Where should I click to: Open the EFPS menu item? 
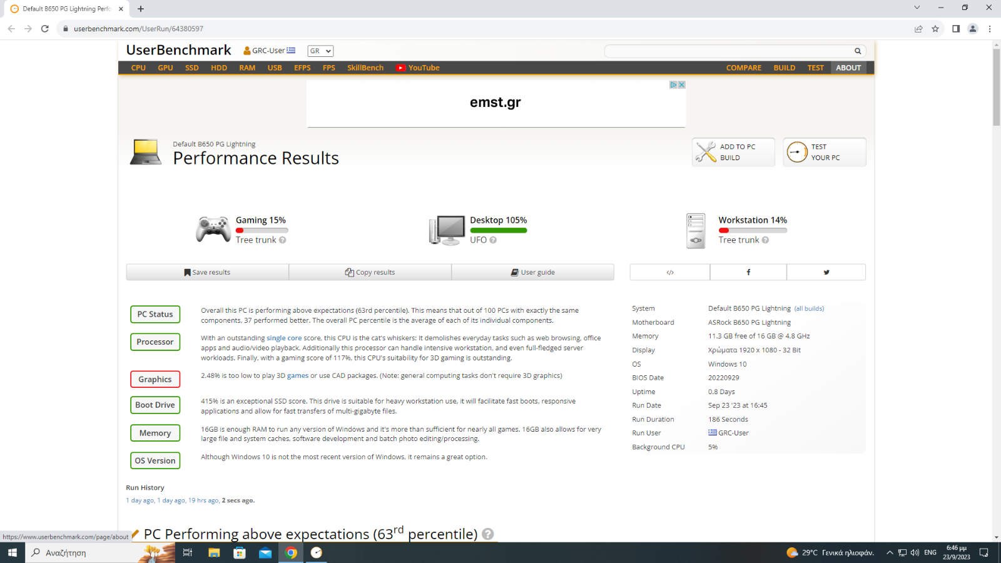302,68
